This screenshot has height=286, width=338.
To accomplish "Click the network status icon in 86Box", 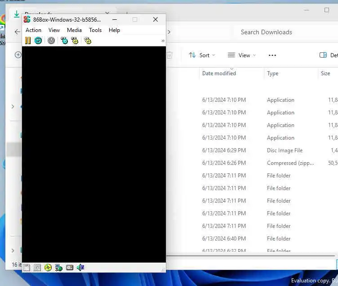I will pos(58,268).
